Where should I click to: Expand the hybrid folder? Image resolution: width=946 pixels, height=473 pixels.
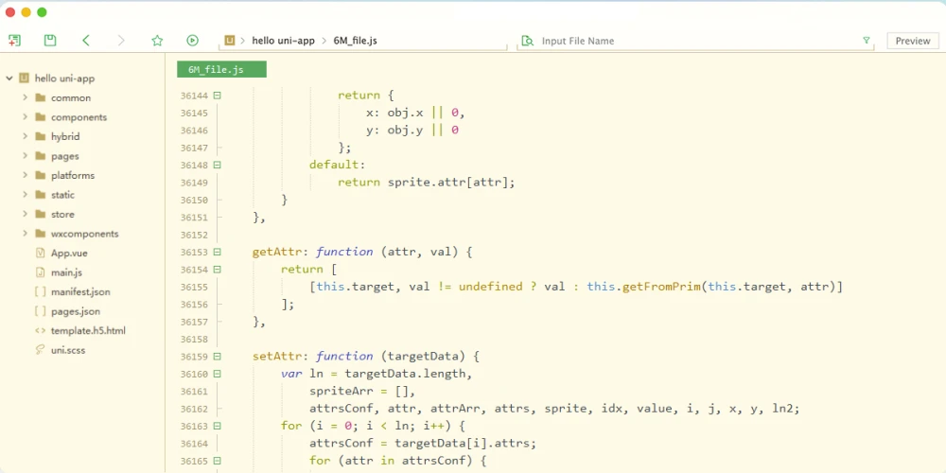click(x=26, y=136)
